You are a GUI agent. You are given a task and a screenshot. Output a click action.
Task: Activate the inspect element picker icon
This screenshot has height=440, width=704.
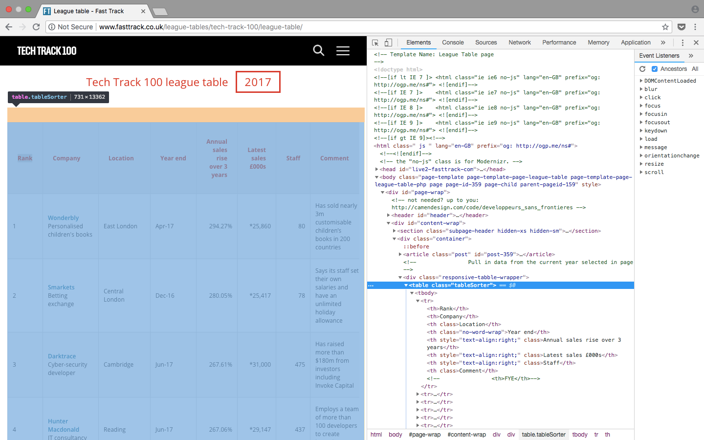pyautogui.click(x=375, y=43)
